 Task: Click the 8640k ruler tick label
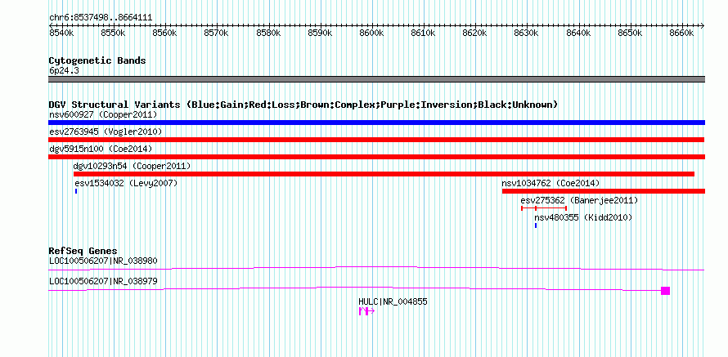coord(578,33)
